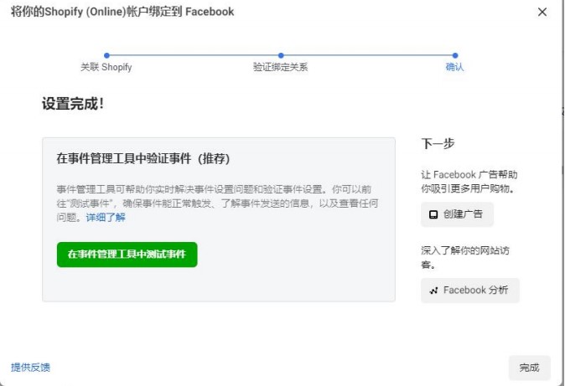Click the 下一步 heading
The image size is (565, 386).
pos(438,144)
